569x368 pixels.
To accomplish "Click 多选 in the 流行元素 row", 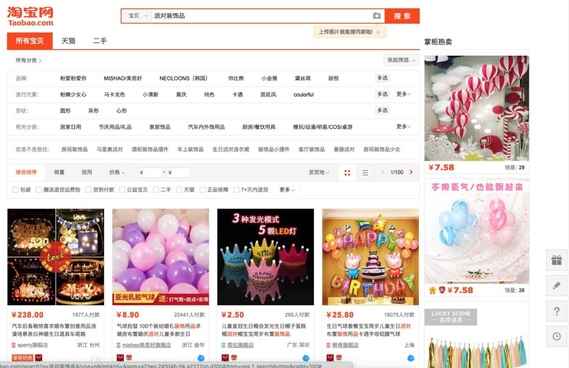I will [x=382, y=94].
